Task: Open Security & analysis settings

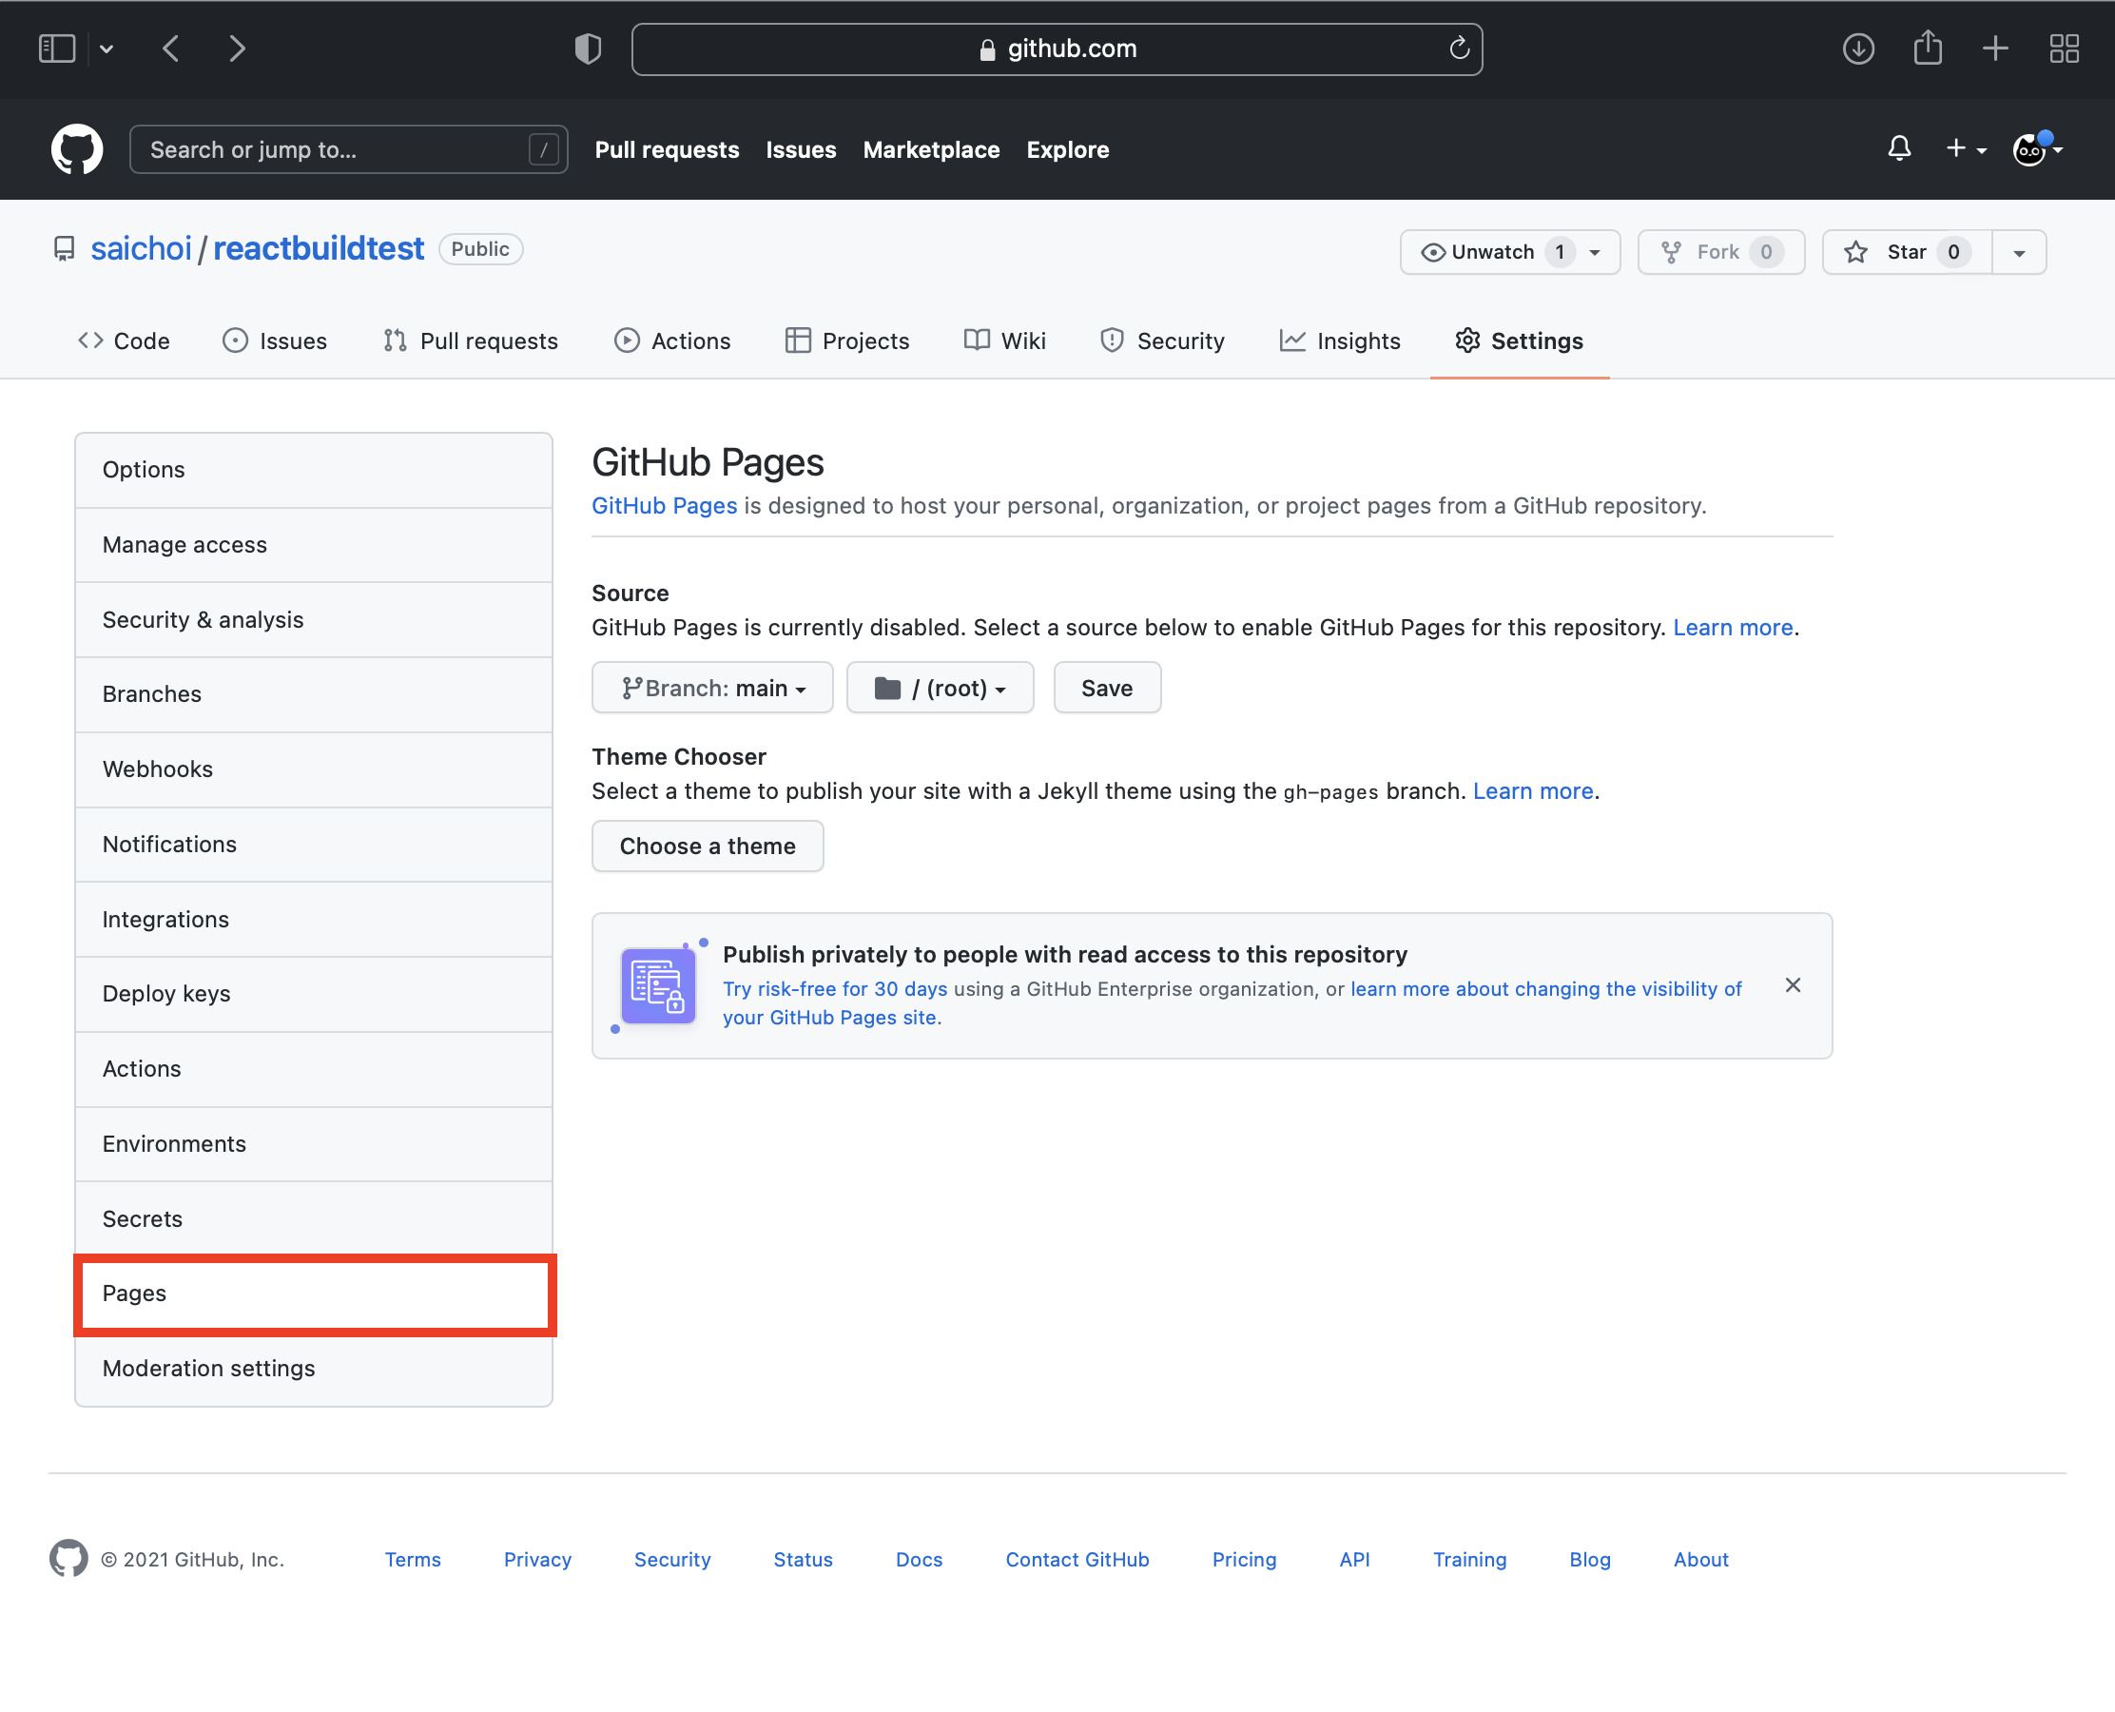Action: click(314, 619)
